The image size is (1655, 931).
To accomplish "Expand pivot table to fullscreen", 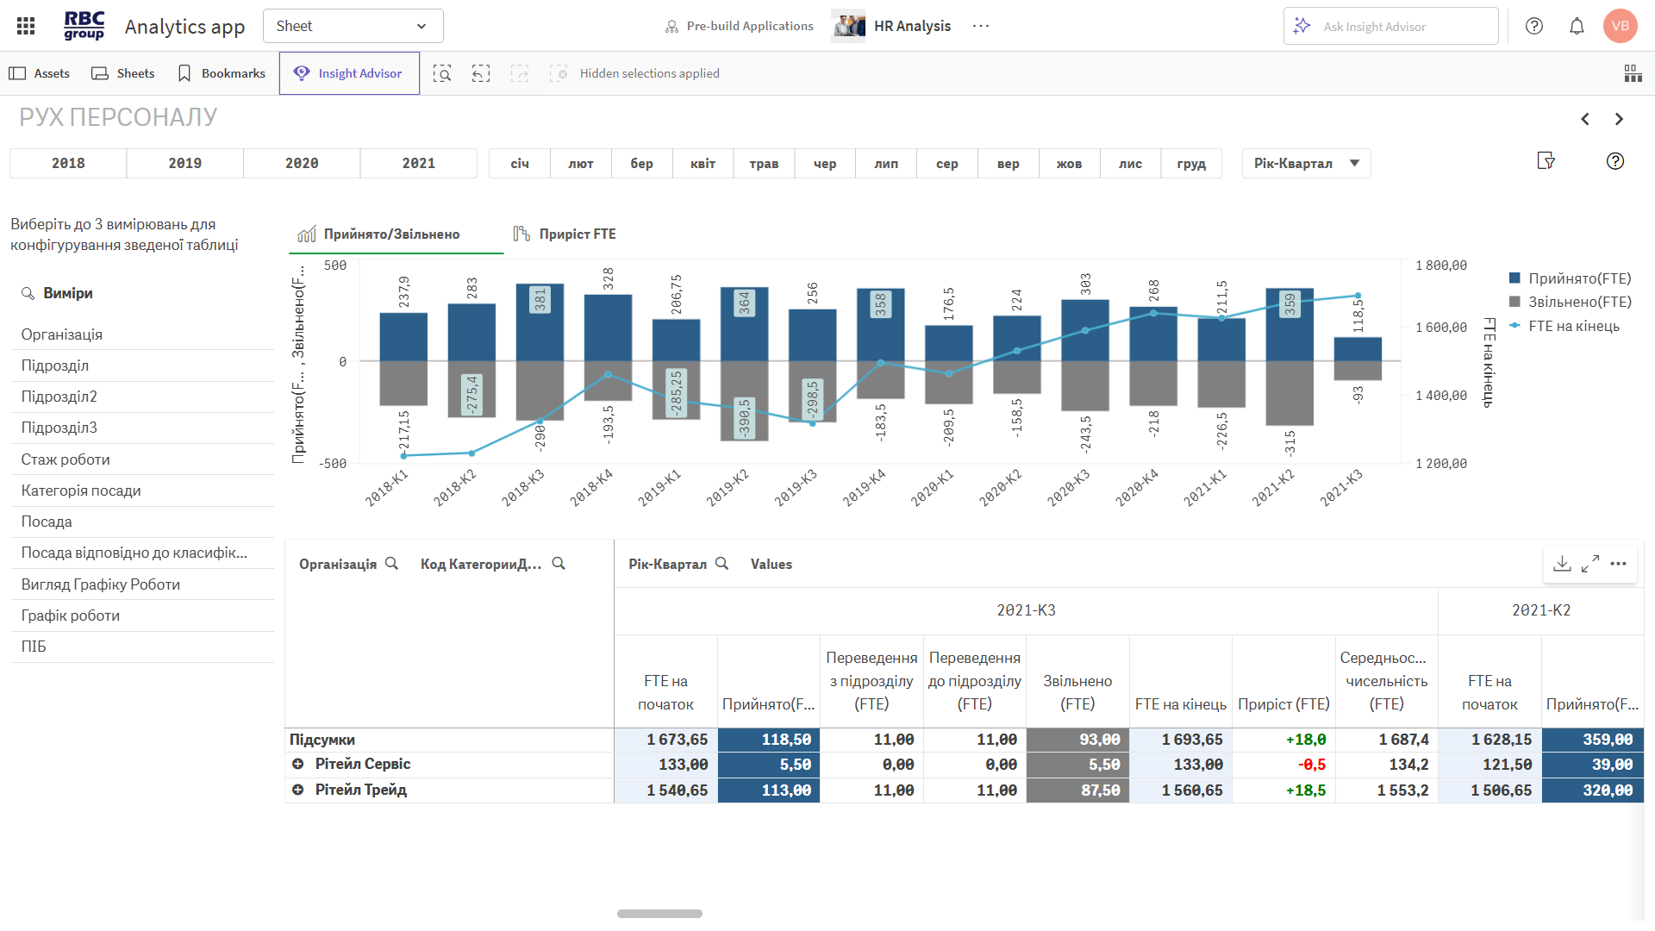I will tap(1590, 563).
